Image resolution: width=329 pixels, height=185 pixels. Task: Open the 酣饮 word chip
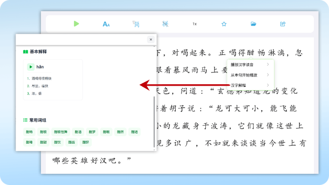tap(57, 142)
